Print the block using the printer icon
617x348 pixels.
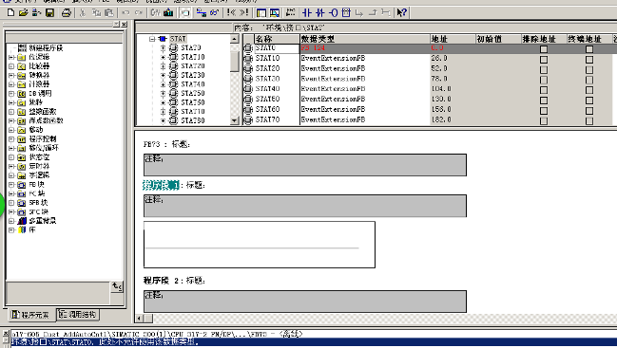[67, 13]
